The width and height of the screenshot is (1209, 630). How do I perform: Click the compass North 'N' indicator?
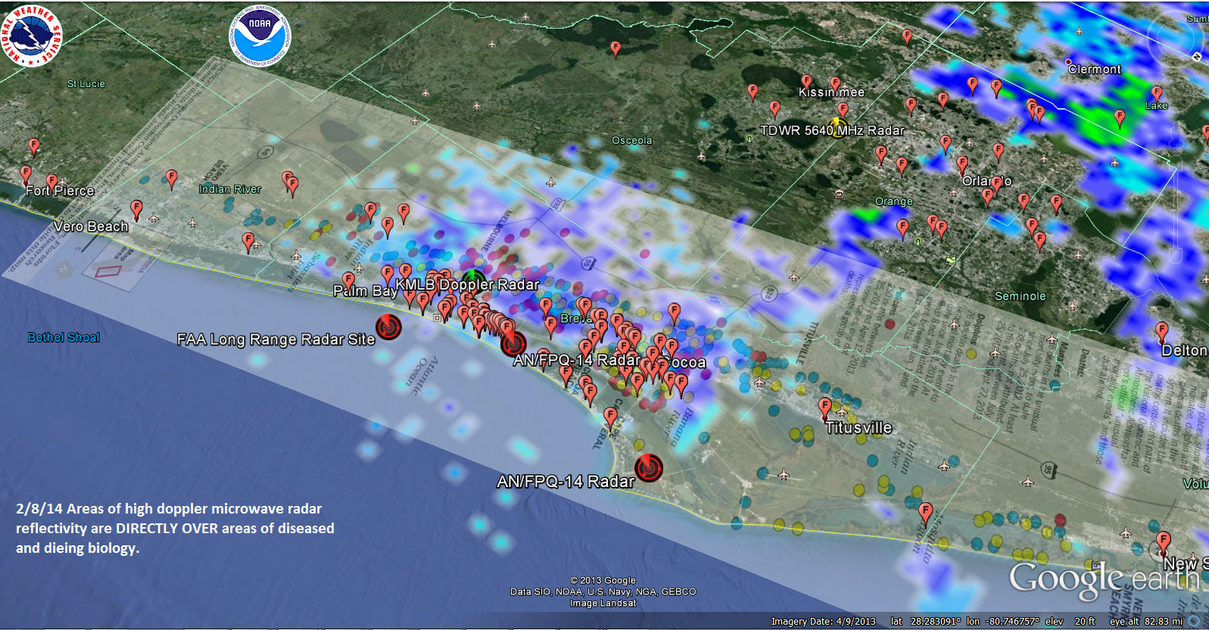1197,57
